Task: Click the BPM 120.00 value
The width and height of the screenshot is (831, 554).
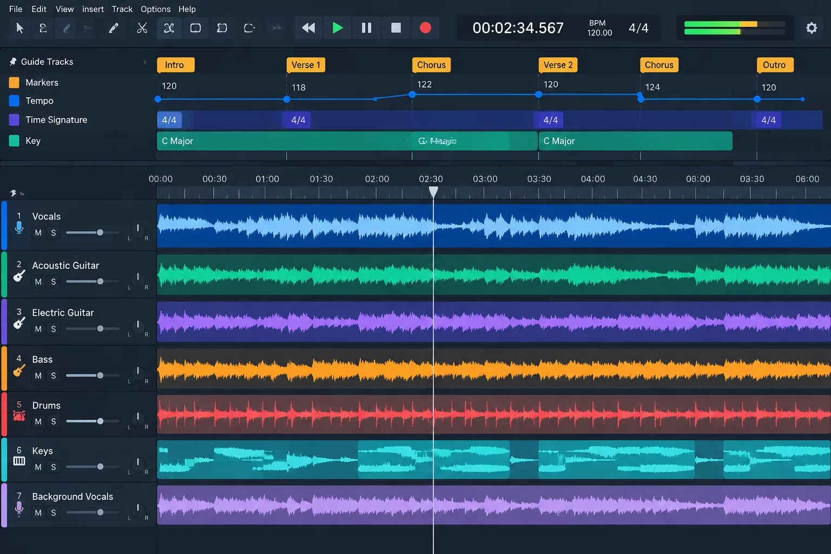Action: pos(599,32)
